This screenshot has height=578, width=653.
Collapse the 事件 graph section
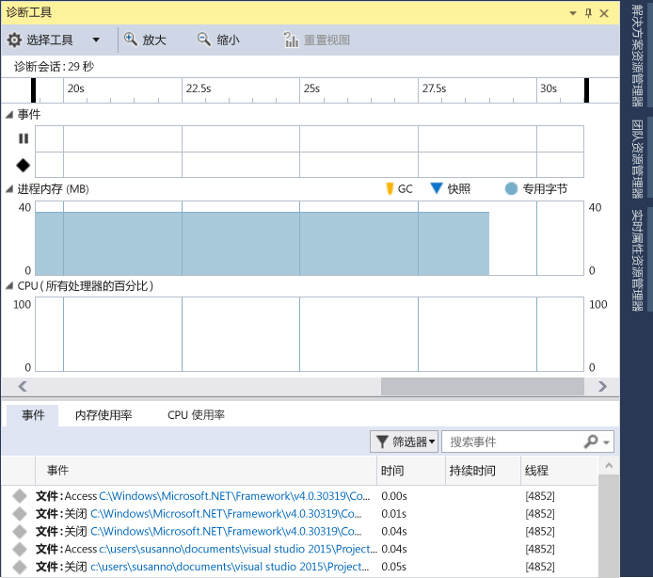point(9,115)
